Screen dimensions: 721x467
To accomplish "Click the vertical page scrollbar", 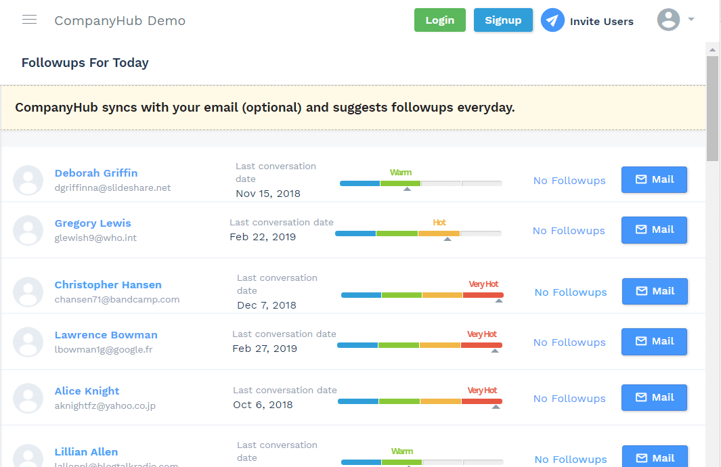I will tap(712, 108).
